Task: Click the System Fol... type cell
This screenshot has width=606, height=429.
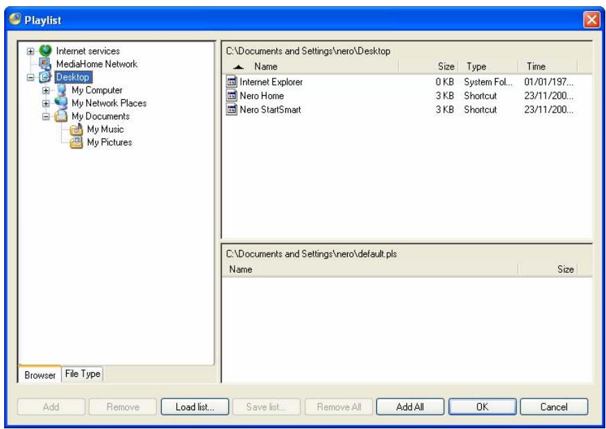Action: coord(488,82)
